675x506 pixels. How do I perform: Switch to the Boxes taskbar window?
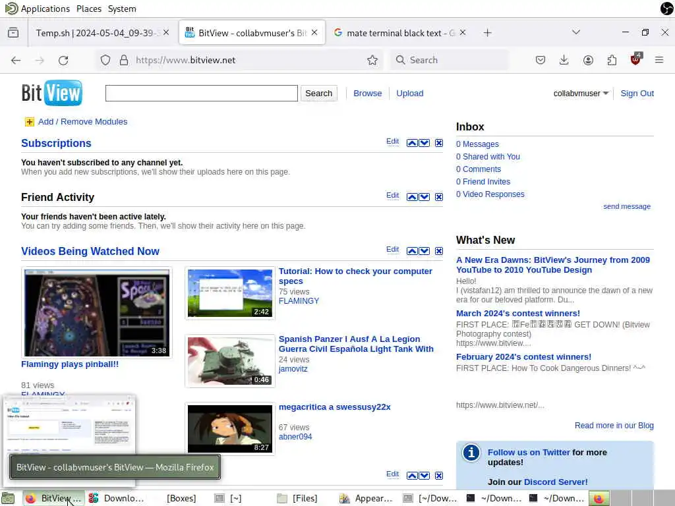click(181, 498)
